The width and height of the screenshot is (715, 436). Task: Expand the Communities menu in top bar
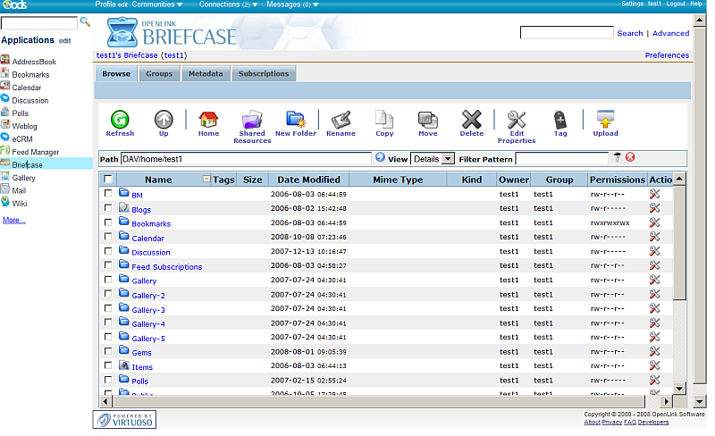[x=152, y=4]
